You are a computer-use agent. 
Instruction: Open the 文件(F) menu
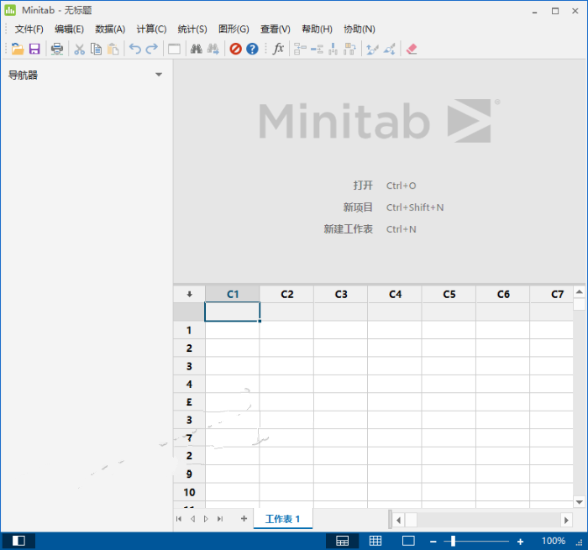(29, 29)
